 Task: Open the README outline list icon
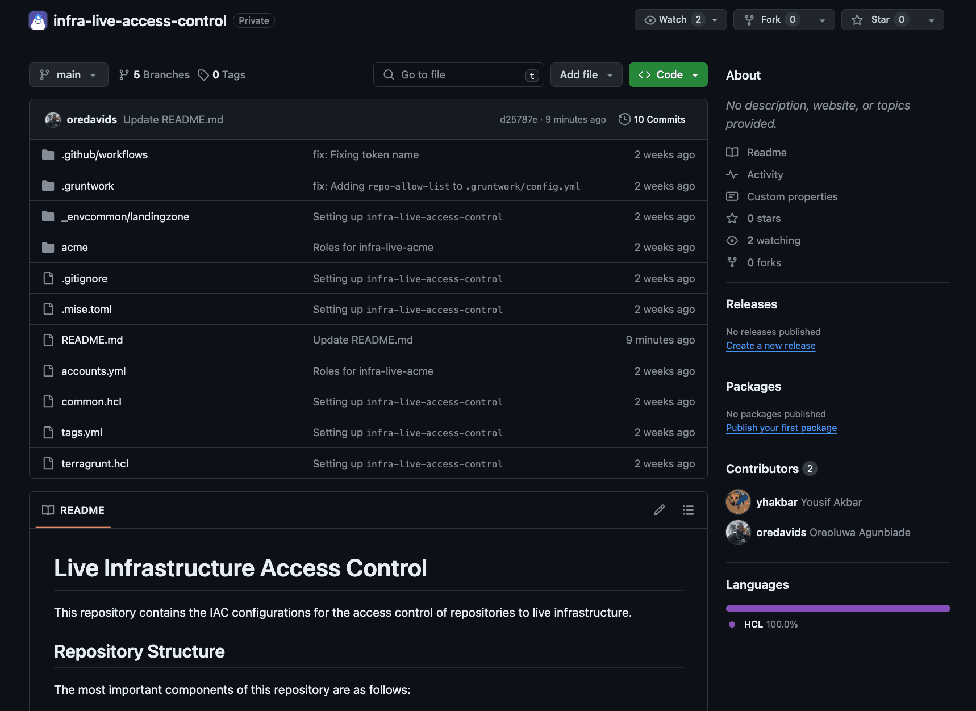point(688,510)
